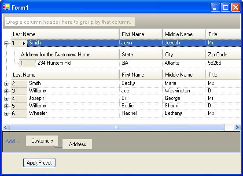The height and width of the screenshot is (176, 243).
Task: Collapse row 1 Smith with minus icon
Action: [6, 43]
